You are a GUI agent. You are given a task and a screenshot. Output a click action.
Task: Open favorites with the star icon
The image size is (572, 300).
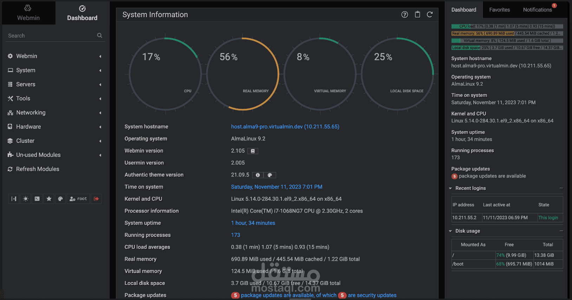pyautogui.click(x=49, y=199)
